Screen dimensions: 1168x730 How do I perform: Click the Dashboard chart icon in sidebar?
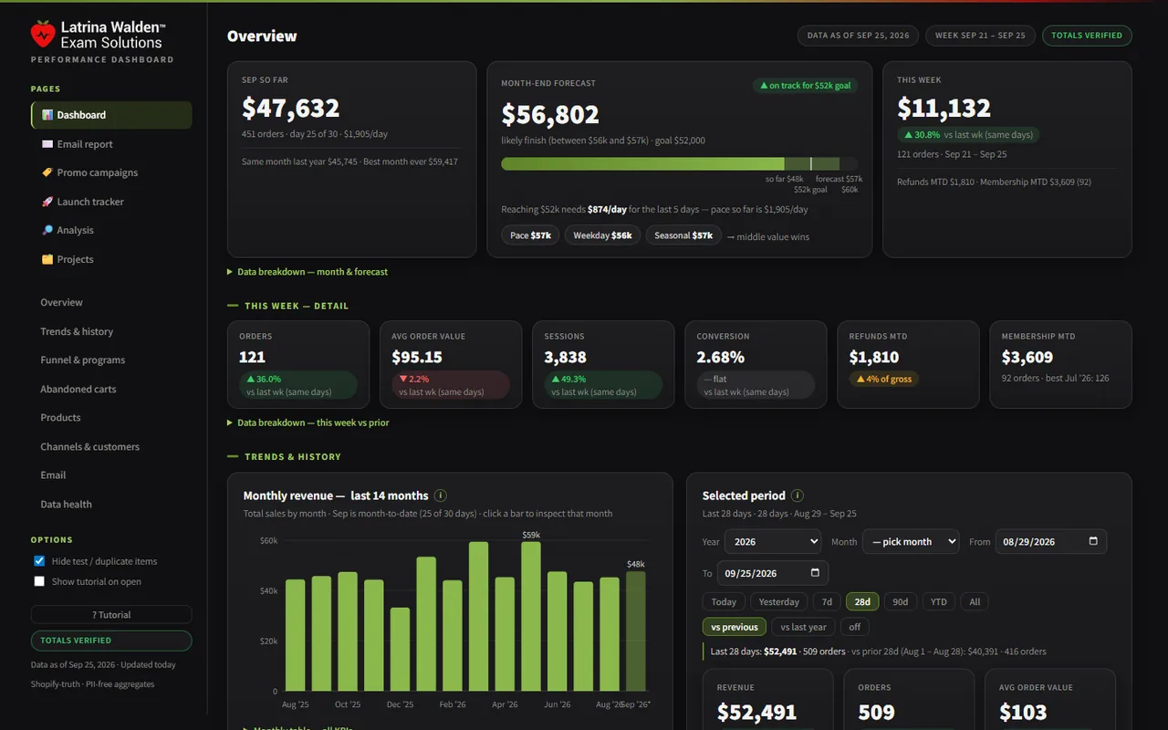(47, 115)
